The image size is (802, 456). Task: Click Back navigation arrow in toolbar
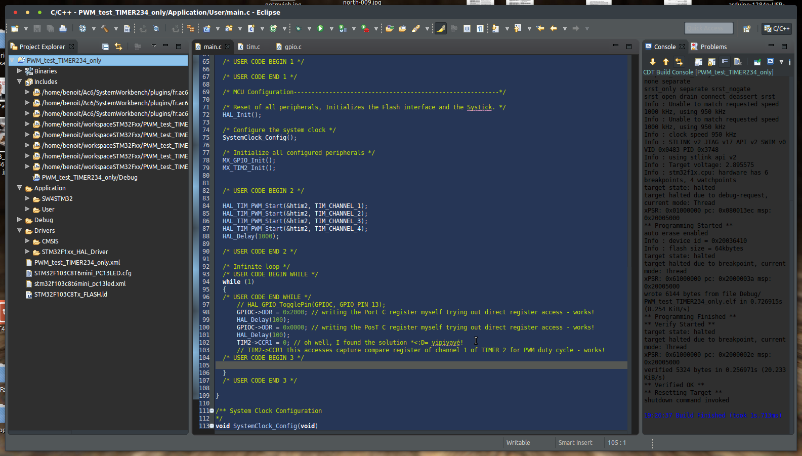[553, 29]
